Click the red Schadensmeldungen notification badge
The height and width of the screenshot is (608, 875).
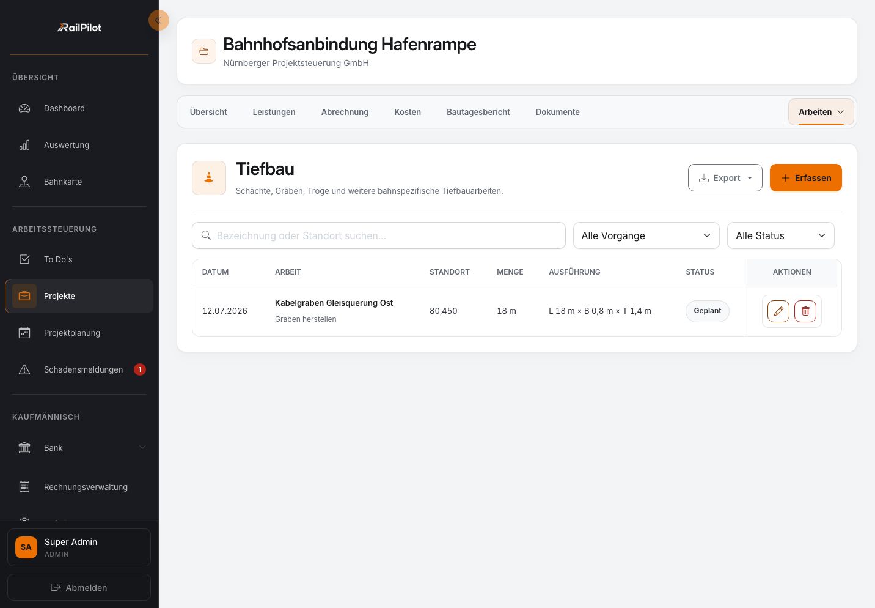[x=140, y=369]
